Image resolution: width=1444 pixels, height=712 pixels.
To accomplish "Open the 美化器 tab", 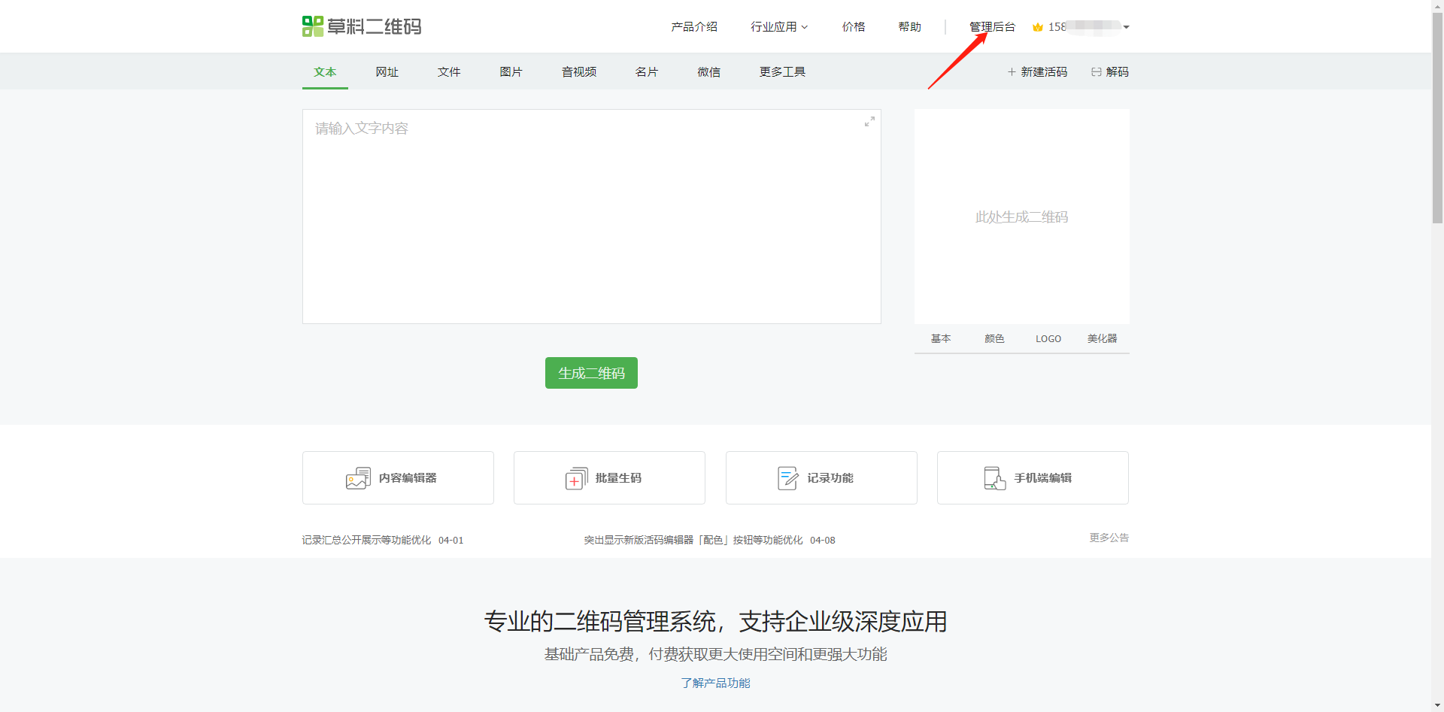I will click(x=1102, y=338).
